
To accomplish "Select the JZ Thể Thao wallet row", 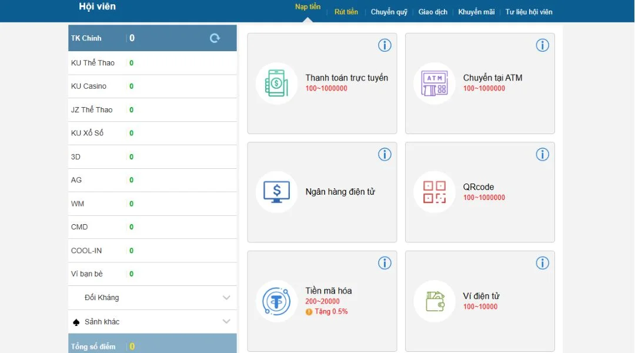I will [x=152, y=110].
